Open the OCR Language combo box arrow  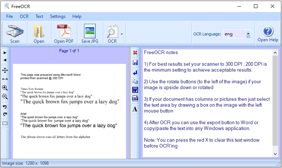[248, 34]
